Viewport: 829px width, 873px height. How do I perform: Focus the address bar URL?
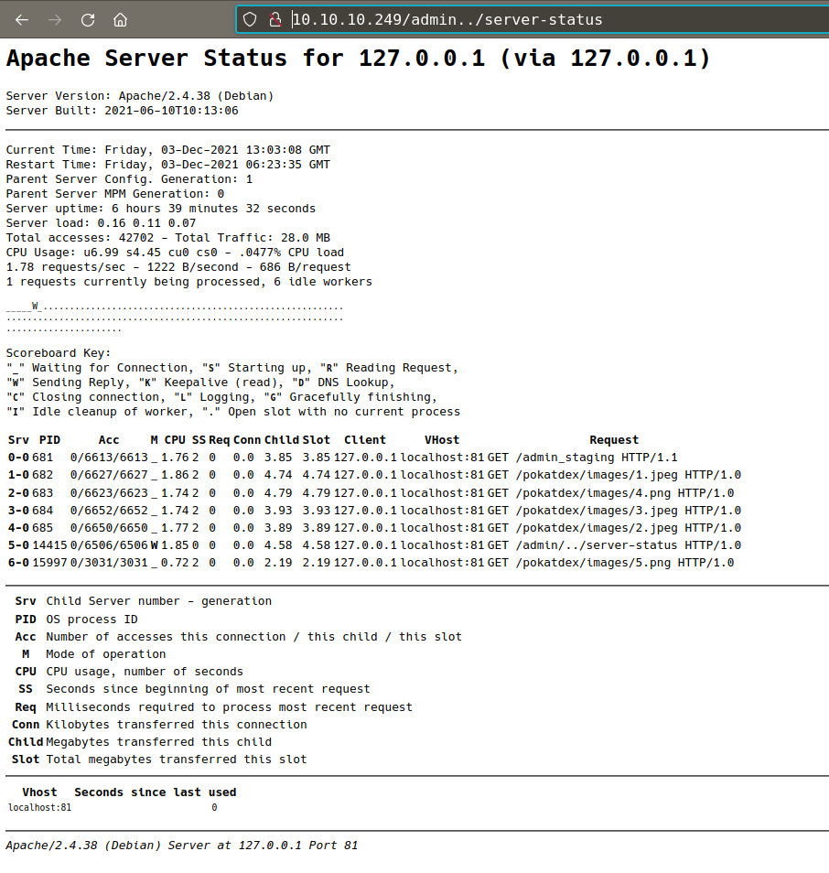pyautogui.click(x=447, y=19)
